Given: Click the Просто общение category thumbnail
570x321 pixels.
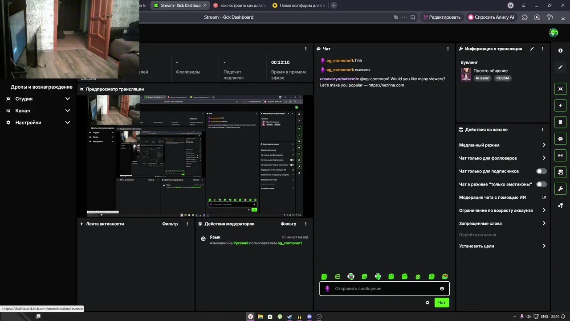Looking at the screenshot, I should [466, 74].
